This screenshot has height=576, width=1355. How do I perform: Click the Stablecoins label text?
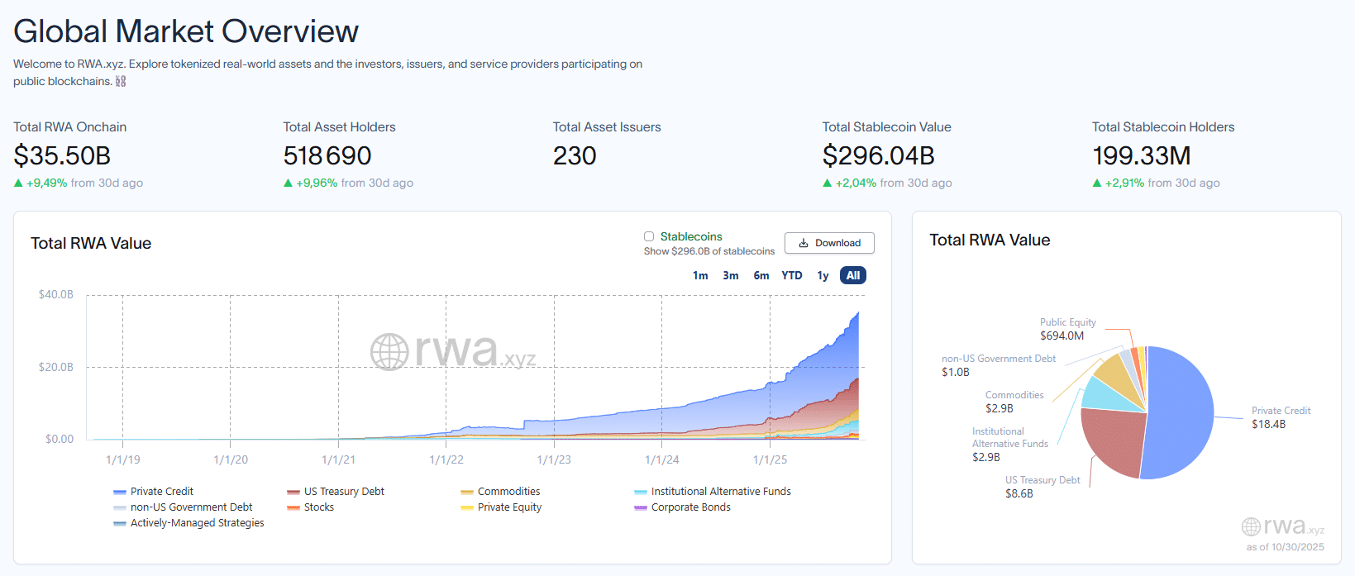point(691,236)
